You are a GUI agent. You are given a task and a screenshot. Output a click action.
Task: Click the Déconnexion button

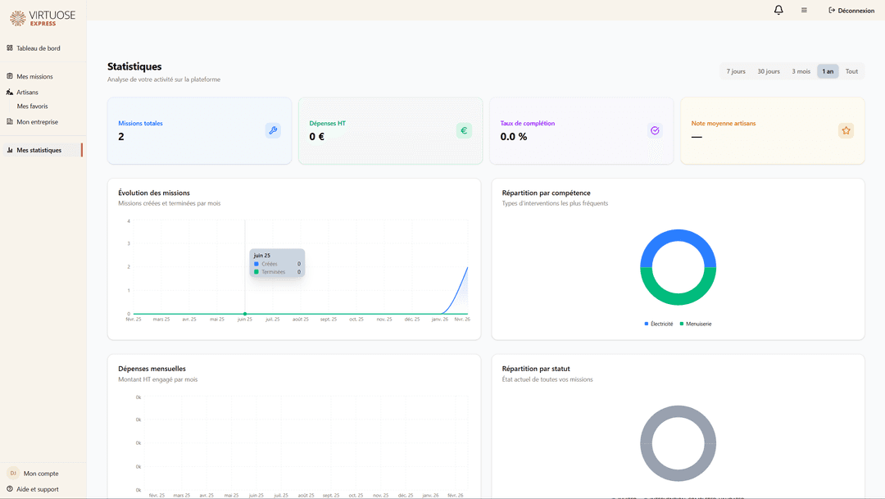(851, 11)
